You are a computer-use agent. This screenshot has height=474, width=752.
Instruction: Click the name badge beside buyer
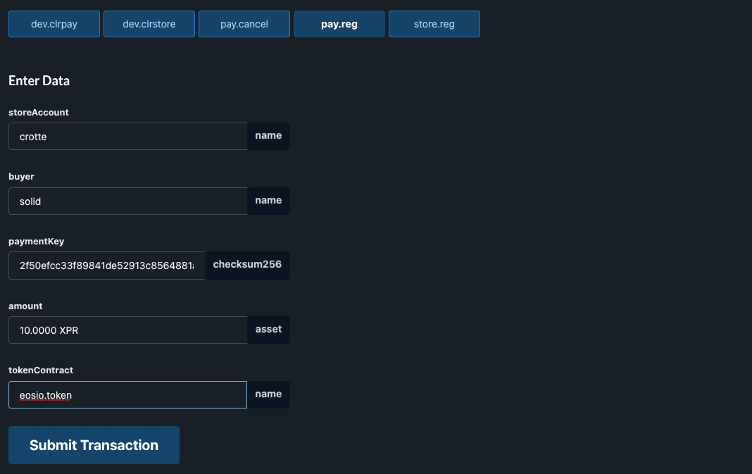[x=268, y=200]
